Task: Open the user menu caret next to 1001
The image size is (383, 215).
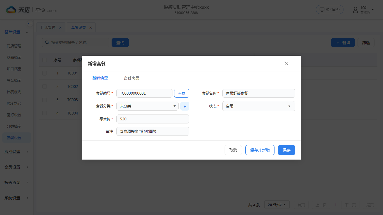Action: point(373,9)
